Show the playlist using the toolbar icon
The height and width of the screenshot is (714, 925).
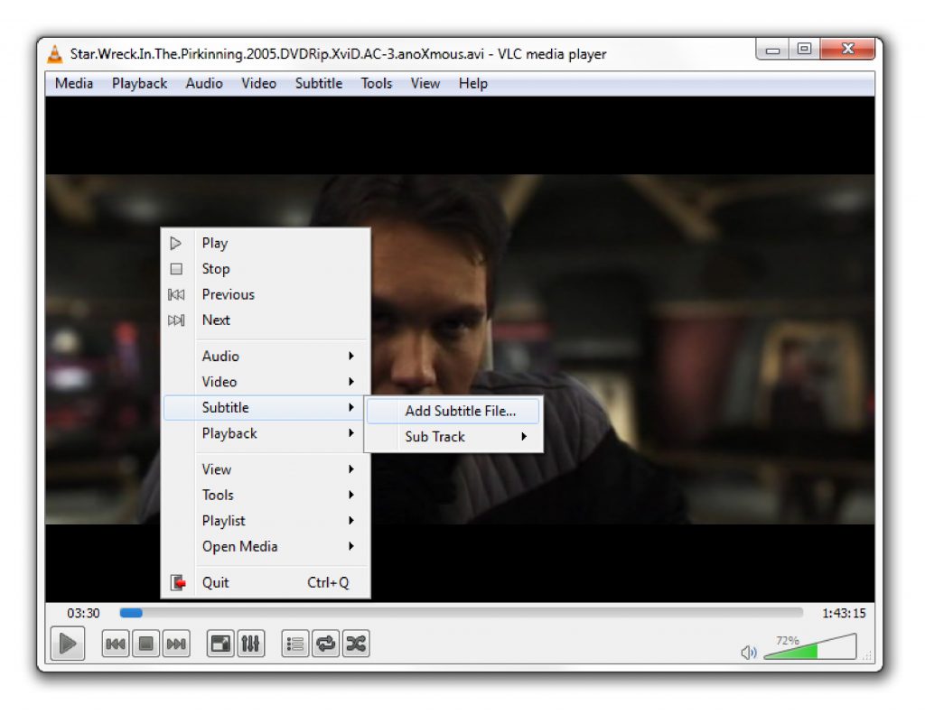(295, 644)
